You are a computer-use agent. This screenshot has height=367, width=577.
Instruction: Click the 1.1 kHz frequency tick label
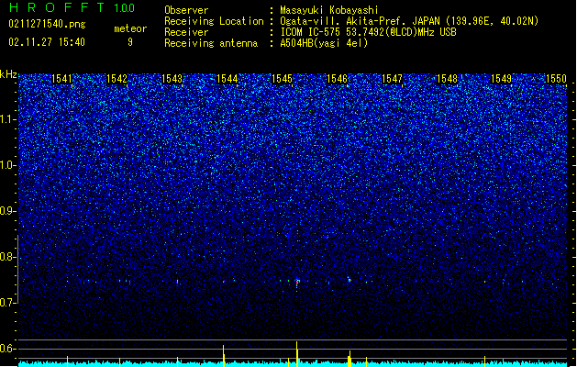click(x=8, y=119)
